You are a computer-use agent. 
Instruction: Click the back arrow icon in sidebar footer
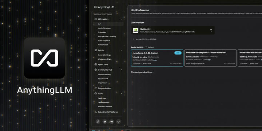pyautogui.click(x=118, y=122)
